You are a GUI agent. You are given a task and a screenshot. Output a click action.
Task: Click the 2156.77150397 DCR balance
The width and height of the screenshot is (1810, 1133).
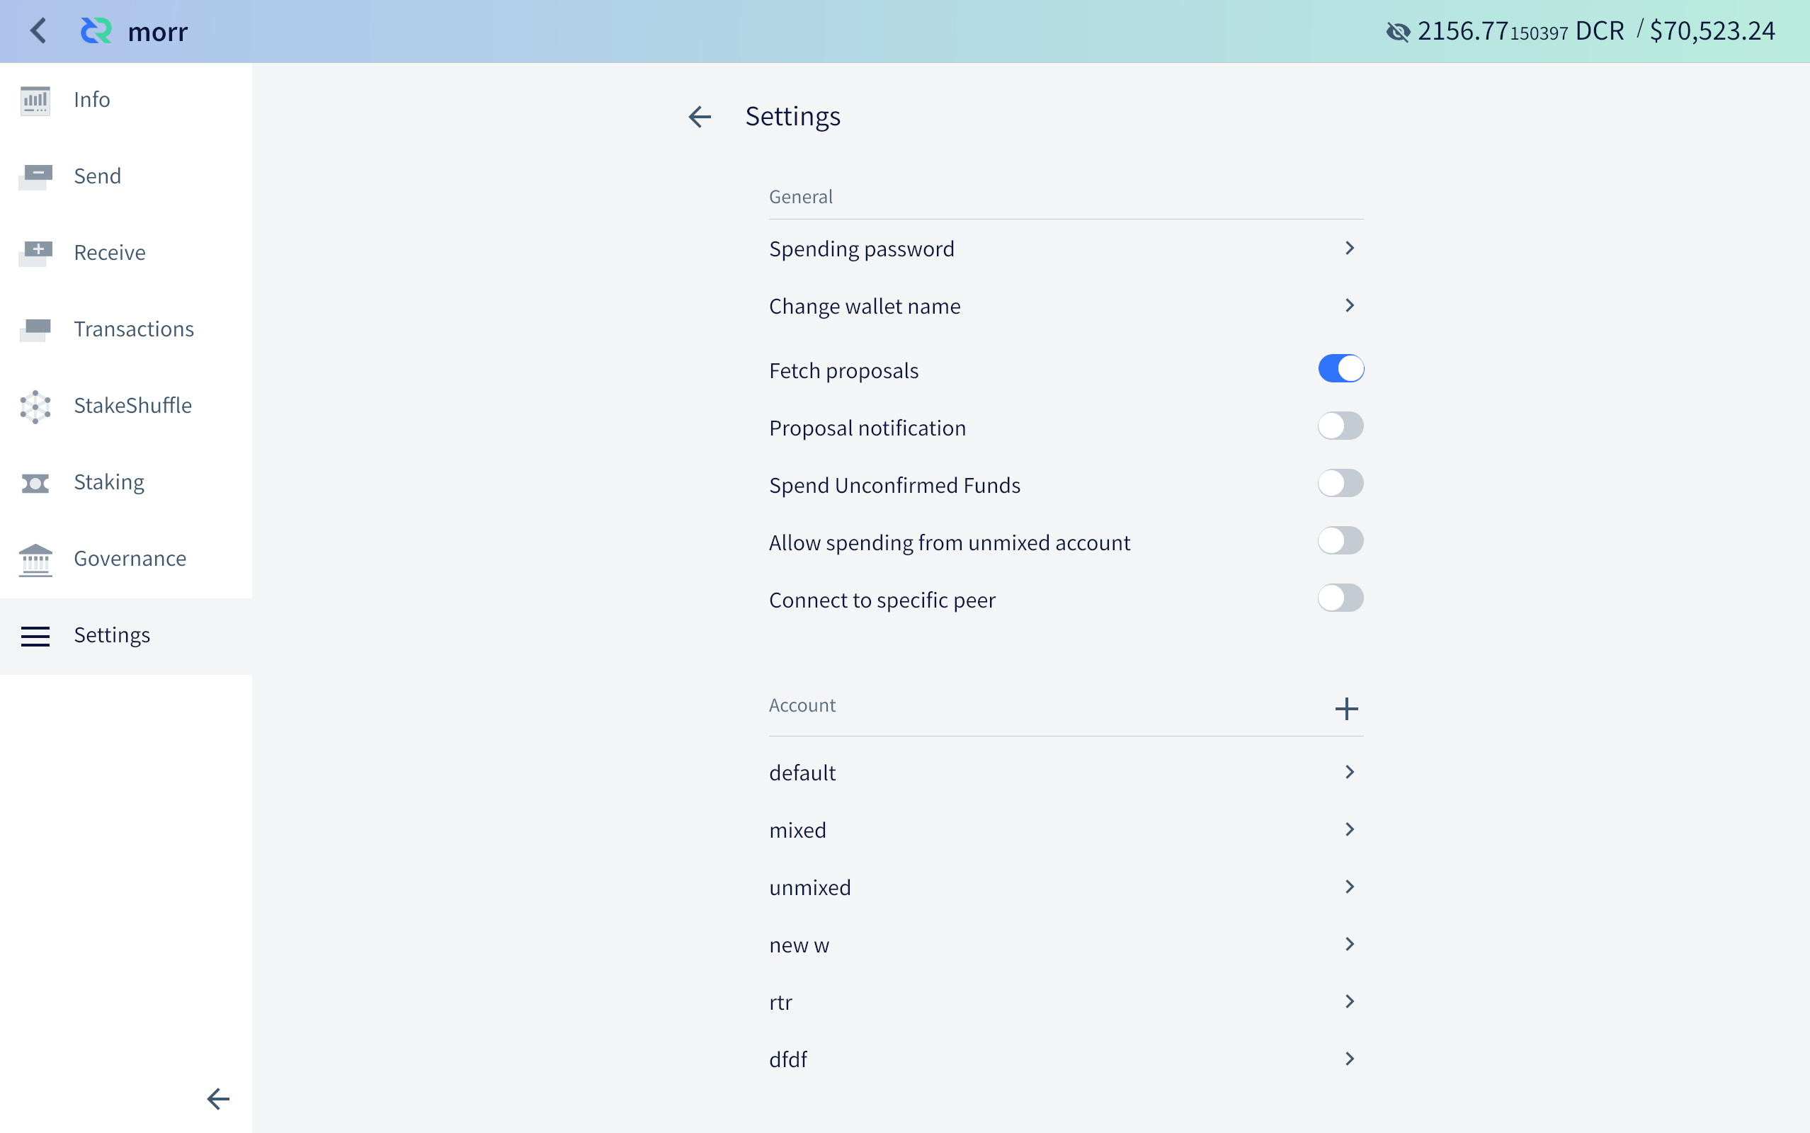tap(1521, 30)
